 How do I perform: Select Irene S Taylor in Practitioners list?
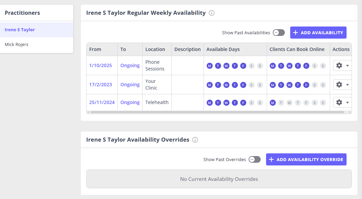tap(20, 30)
